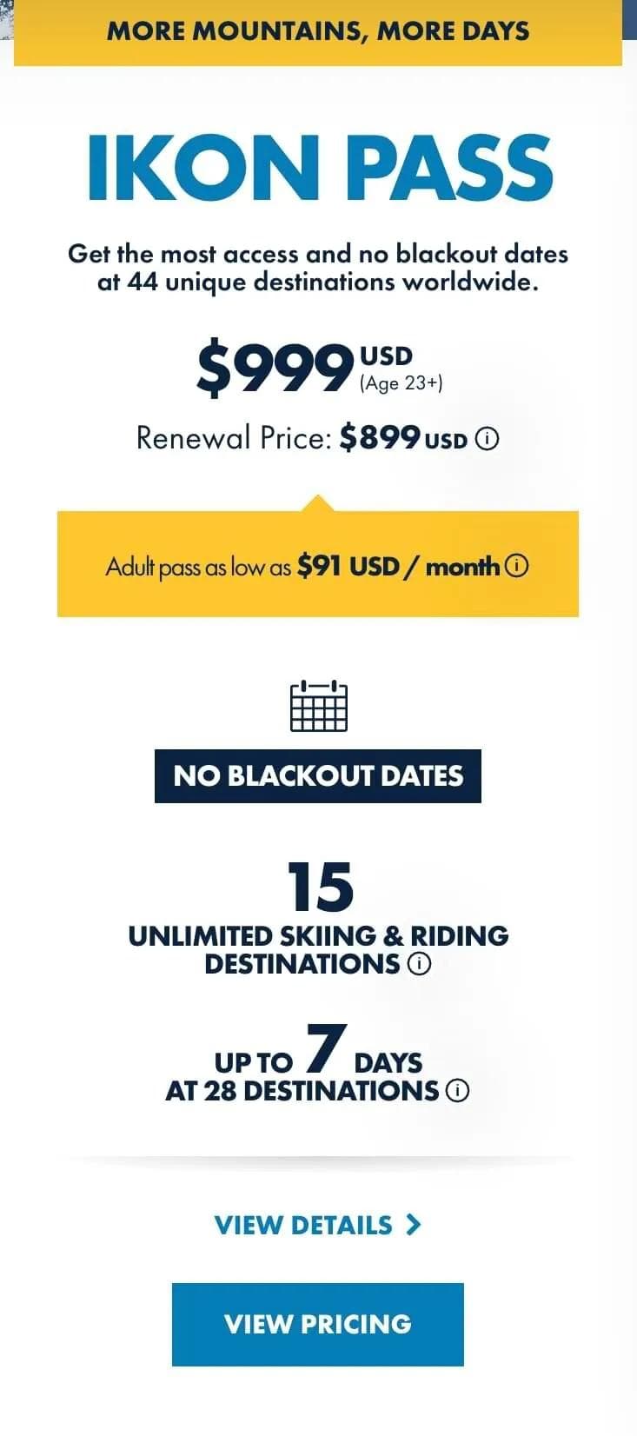Click the More Mountains, More Days banner
This screenshot has height=1436, width=637.
pos(318,31)
